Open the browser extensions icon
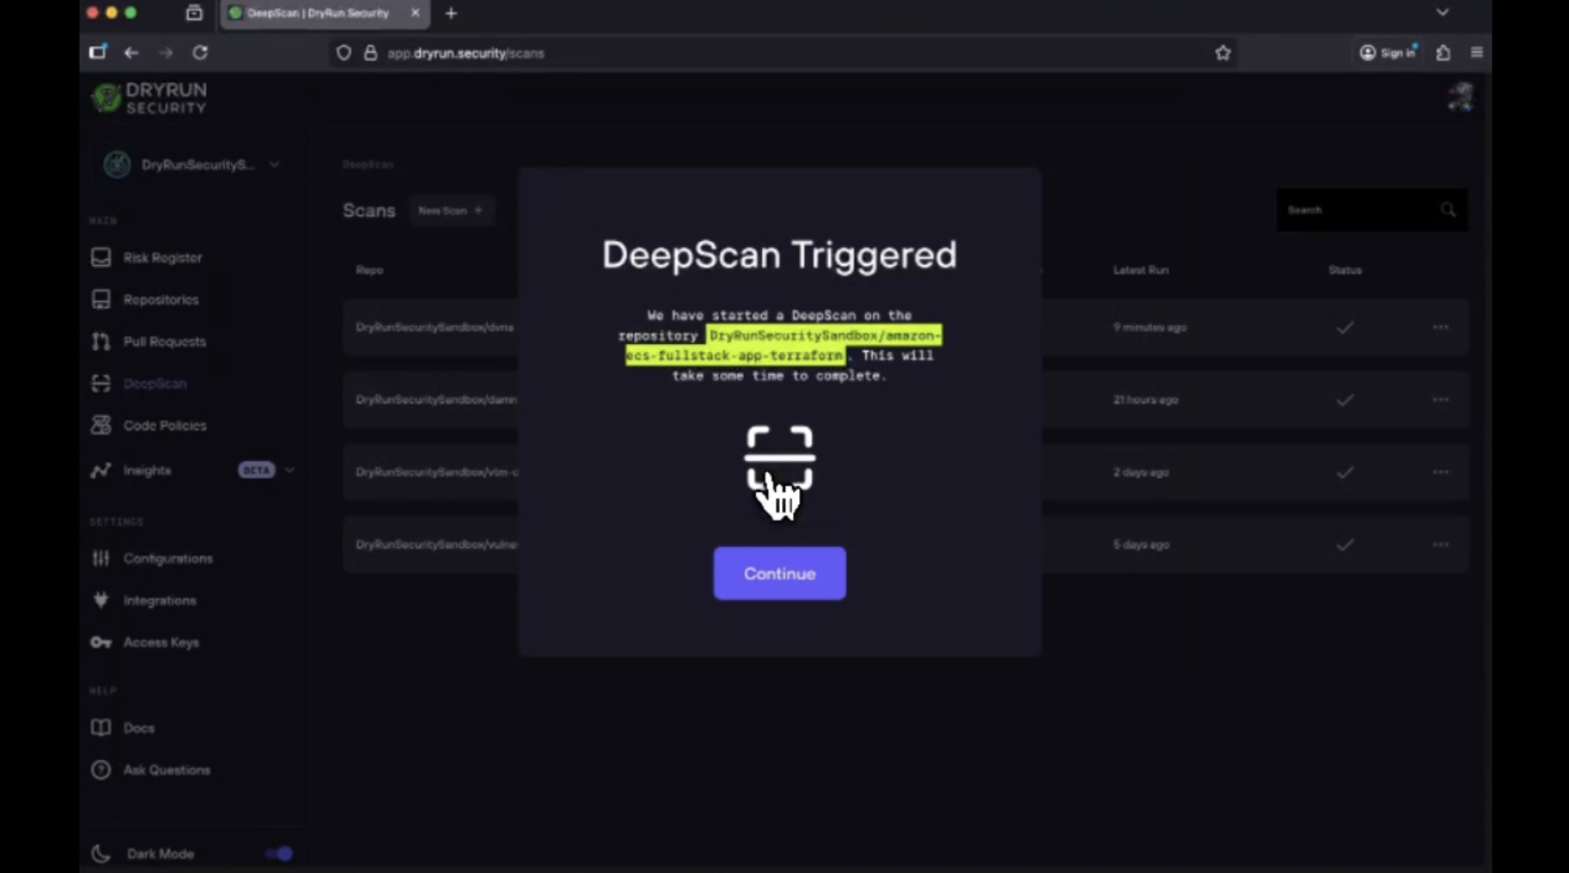This screenshot has width=1569, height=873. point(1443,53)
